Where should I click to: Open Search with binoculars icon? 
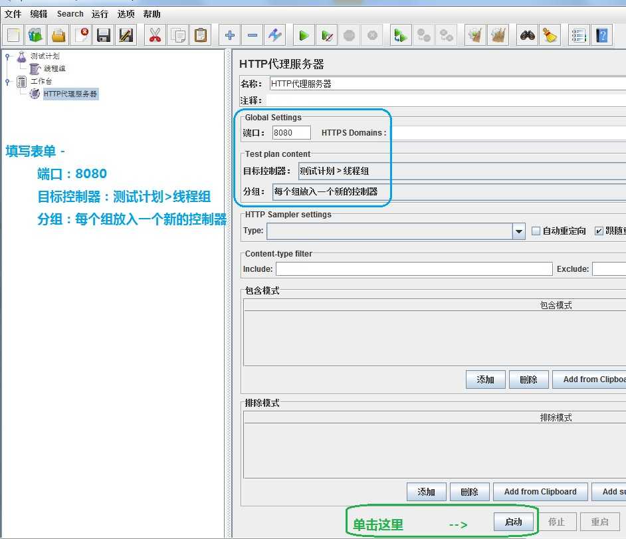point(527,35)
